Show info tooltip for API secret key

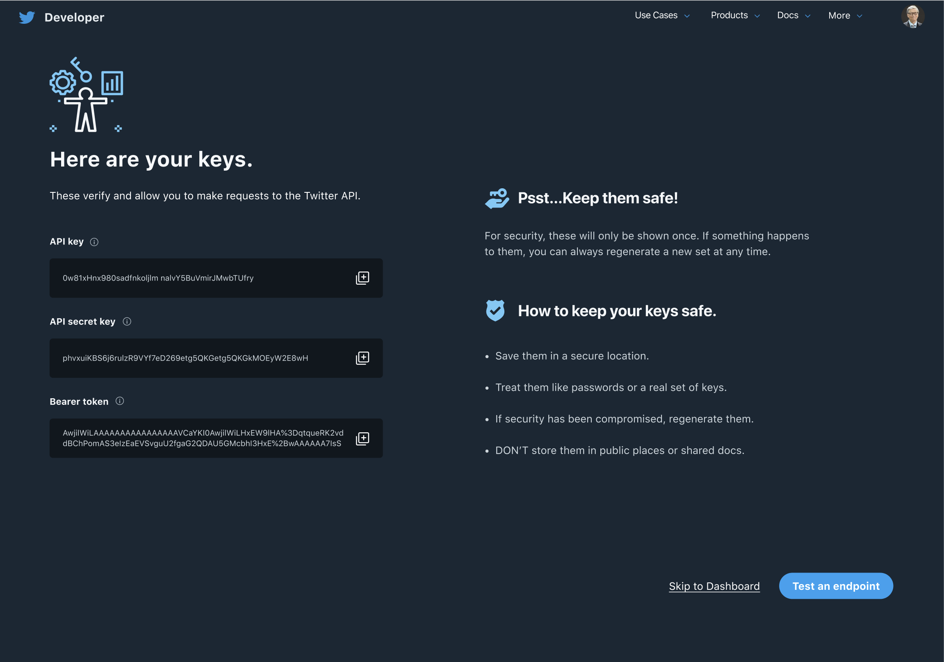pos(127,322)
